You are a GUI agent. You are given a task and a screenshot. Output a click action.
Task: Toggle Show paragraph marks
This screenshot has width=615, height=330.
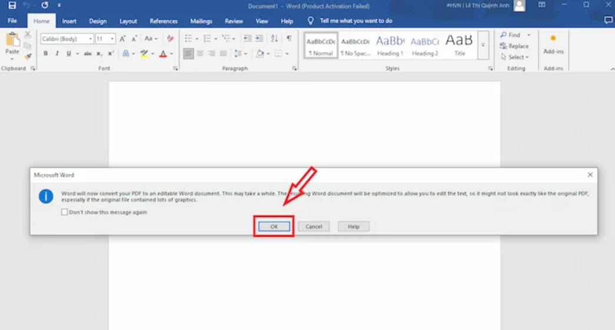click(289, 38)
